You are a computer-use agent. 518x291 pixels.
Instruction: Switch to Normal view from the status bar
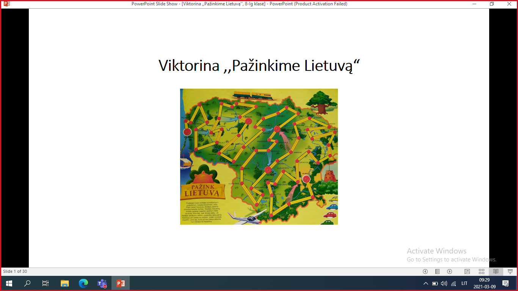click(x=467, y=271)
